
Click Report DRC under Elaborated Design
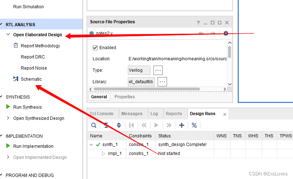[33, 57]
